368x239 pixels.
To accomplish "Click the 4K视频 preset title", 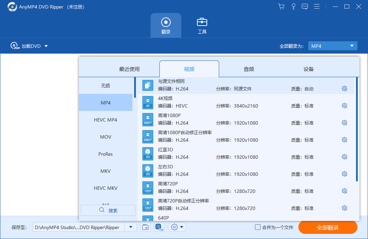I will coord(165,98).
